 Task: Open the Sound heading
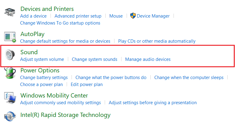tap(29, 52)
